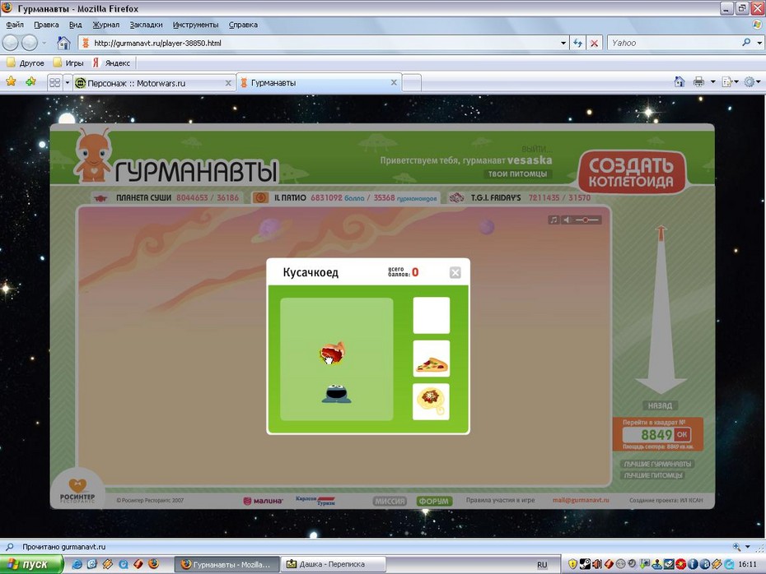Screen dimensions: 766x574
Task: Open the Windows пуск Start button
Action: coord(32,564)
